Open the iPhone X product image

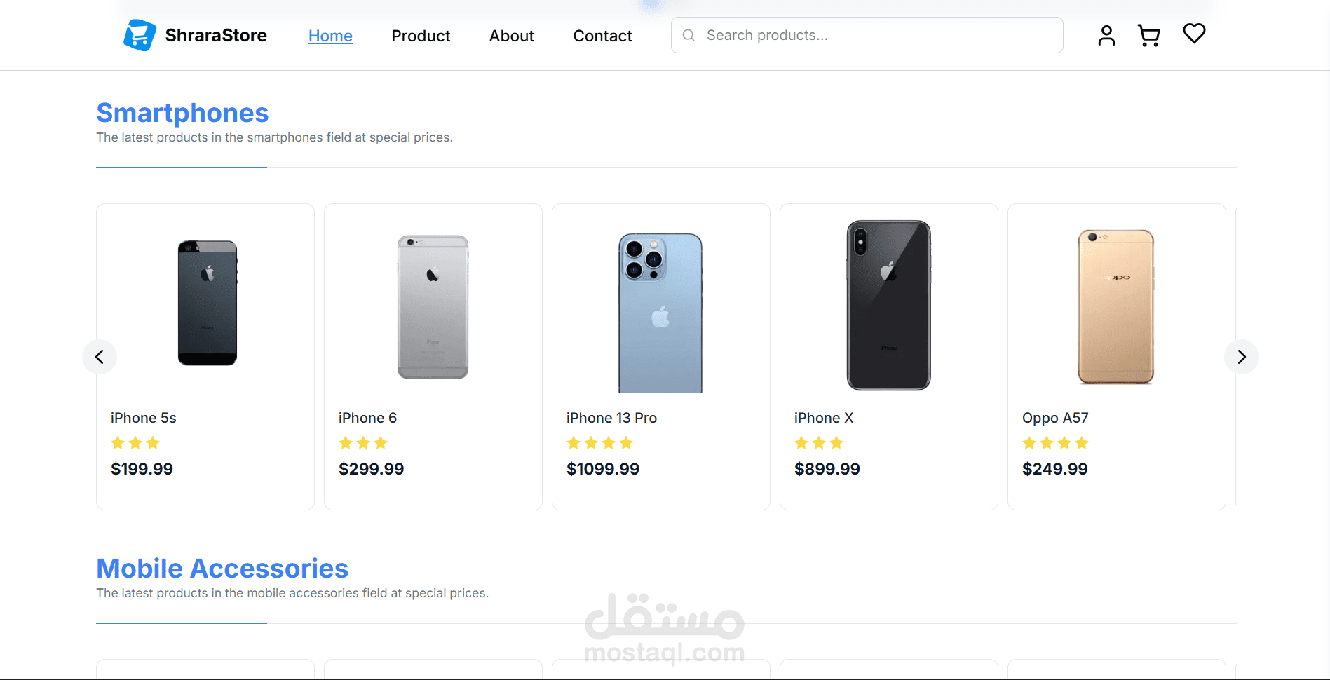888,306
